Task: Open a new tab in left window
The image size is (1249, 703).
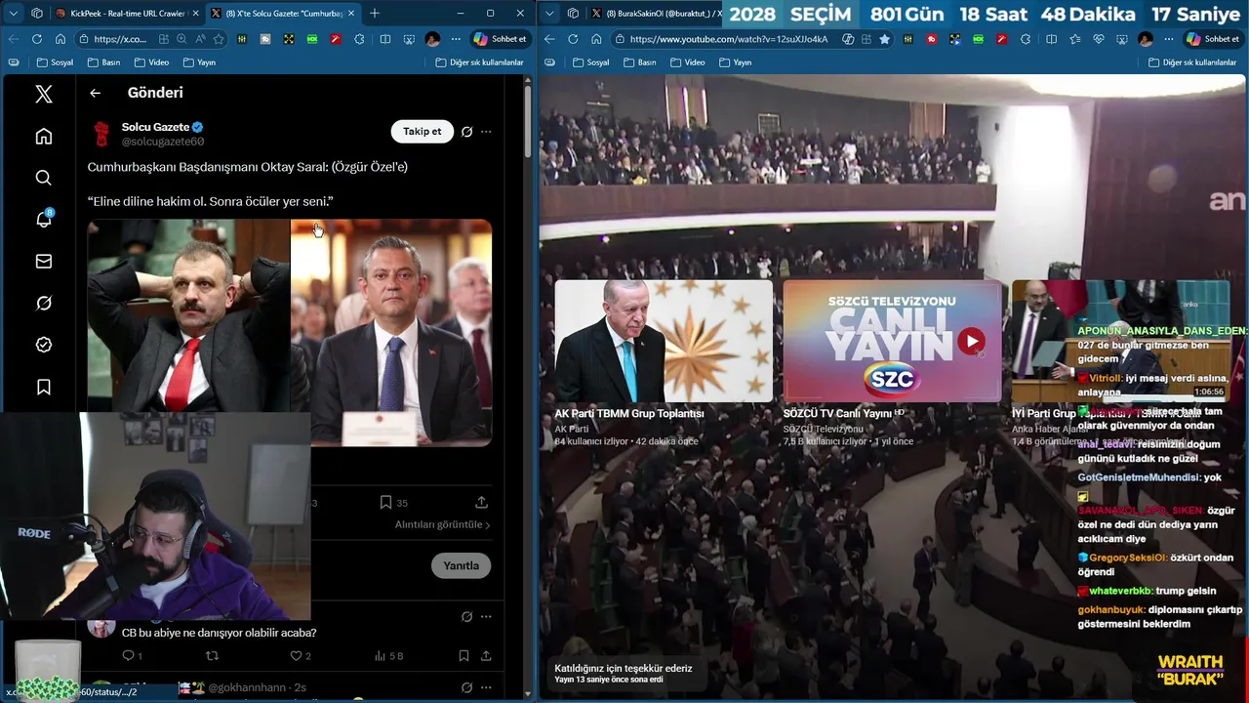Action: pos(375,13)
